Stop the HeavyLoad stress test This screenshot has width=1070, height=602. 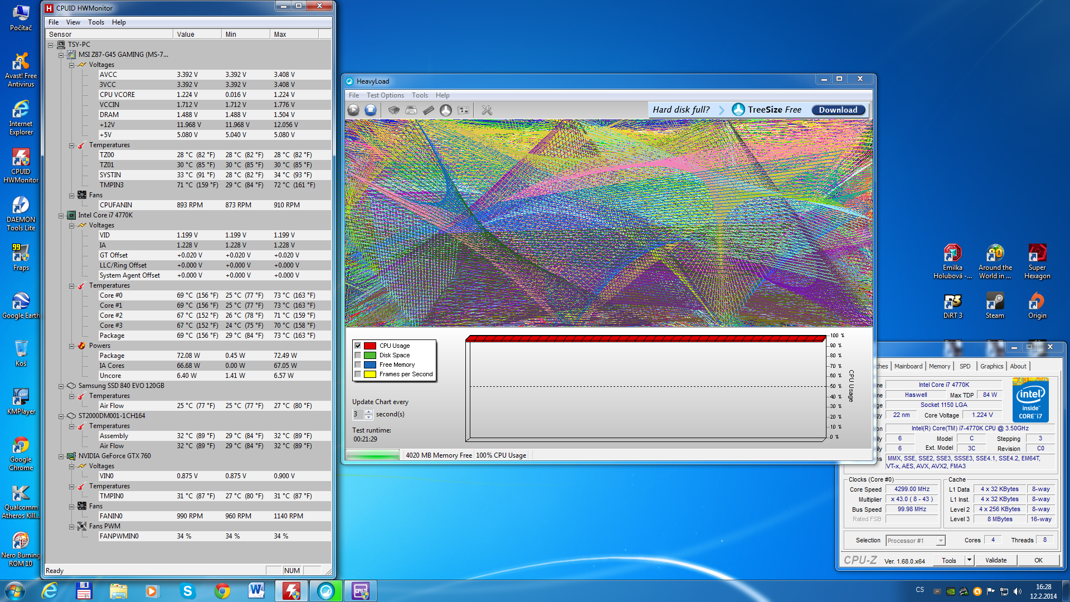(x=370, y=110)
